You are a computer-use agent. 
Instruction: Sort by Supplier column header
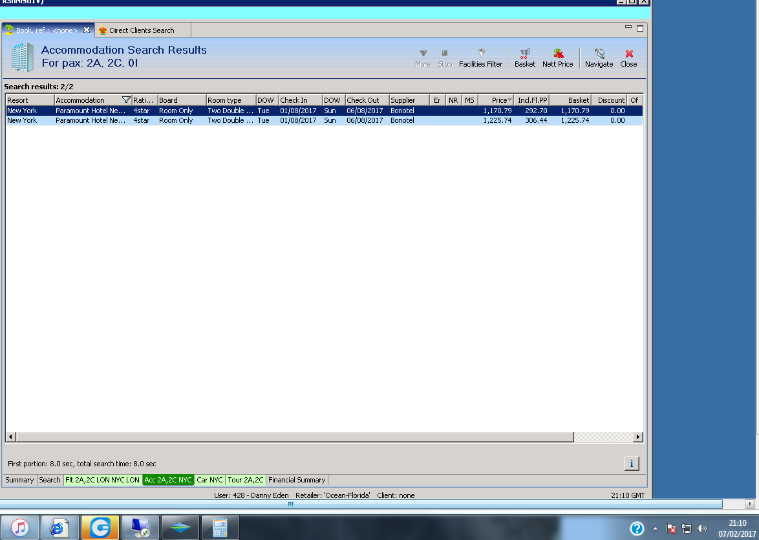point(409,100)
